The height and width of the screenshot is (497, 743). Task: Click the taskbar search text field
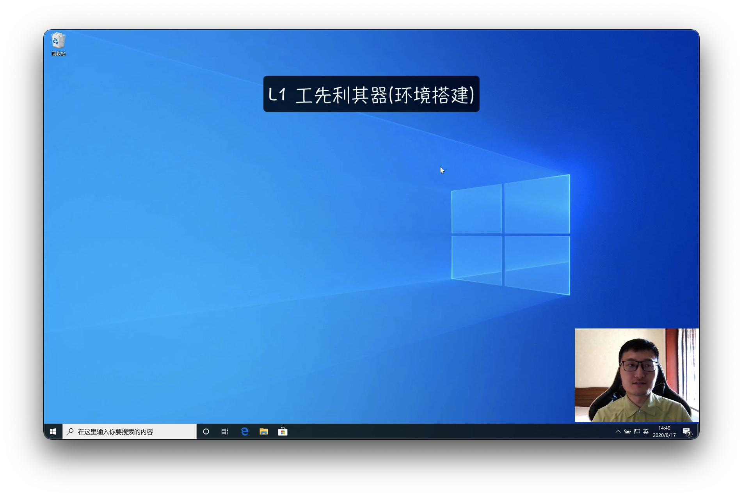click(x=130, y=431)
